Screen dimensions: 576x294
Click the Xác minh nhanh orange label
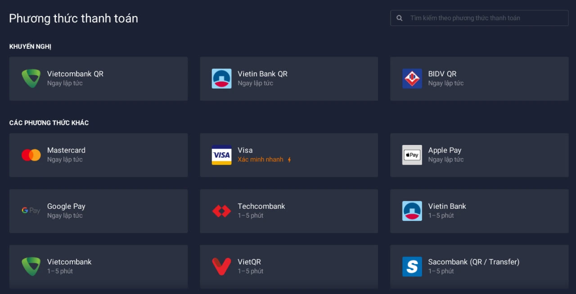261,159
